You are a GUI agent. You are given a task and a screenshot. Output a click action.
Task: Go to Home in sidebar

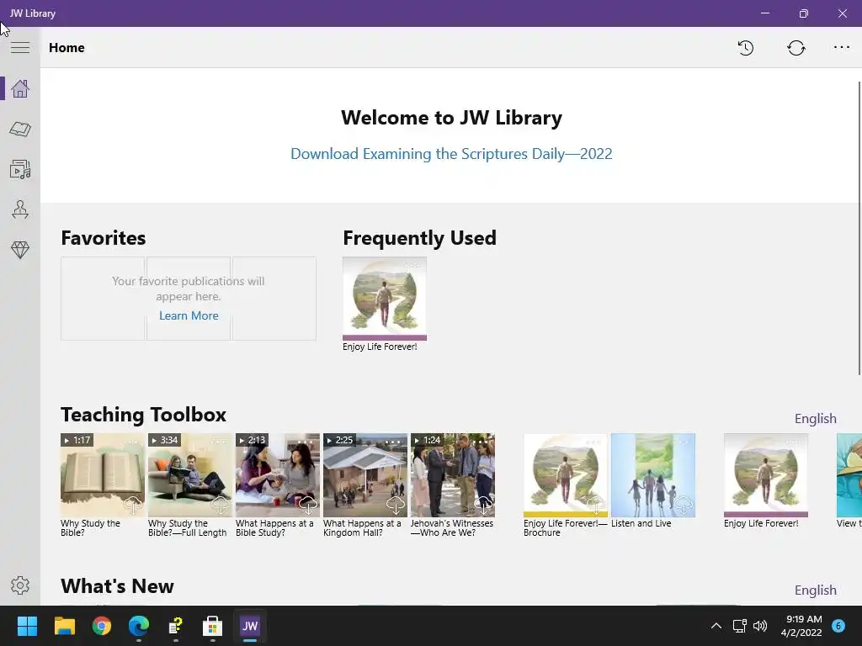20,88
